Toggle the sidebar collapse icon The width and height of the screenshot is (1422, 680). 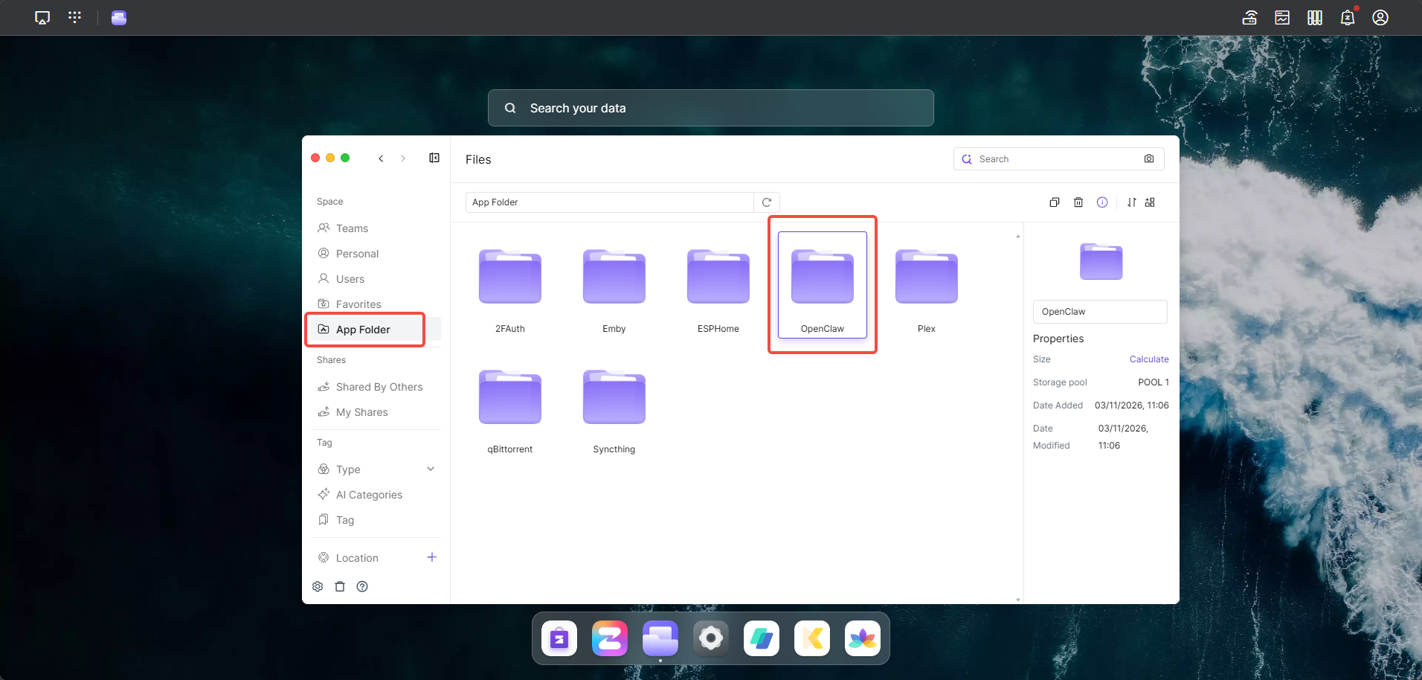click(x=434, y=158)
